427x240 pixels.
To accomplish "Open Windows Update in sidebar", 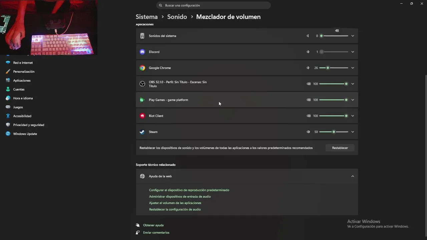I will point(25,134).
